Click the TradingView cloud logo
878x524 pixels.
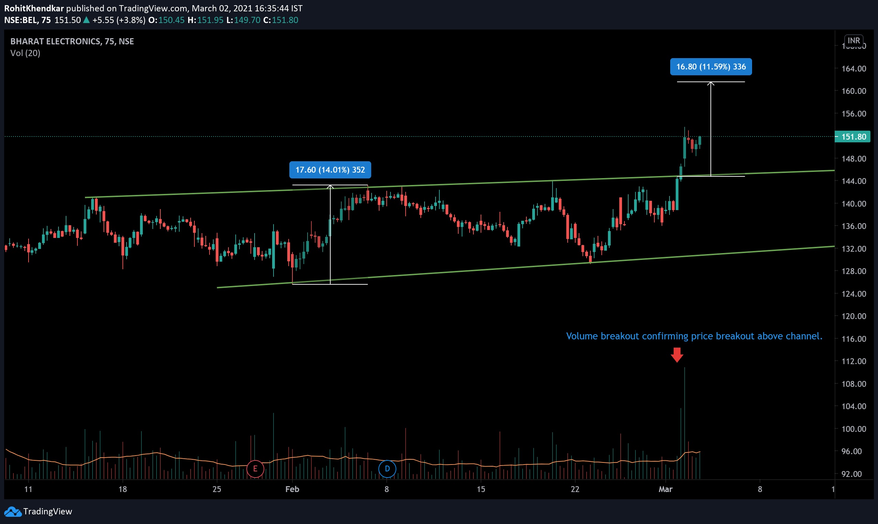13,511
